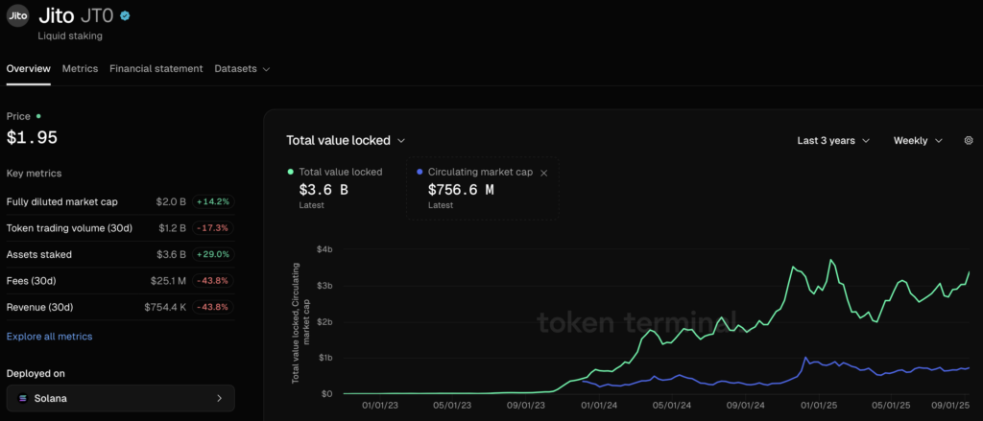Remove Circulating market cap series with the X
The width and height of the screenshot is (983, 421).
click(x=543, y=173)
